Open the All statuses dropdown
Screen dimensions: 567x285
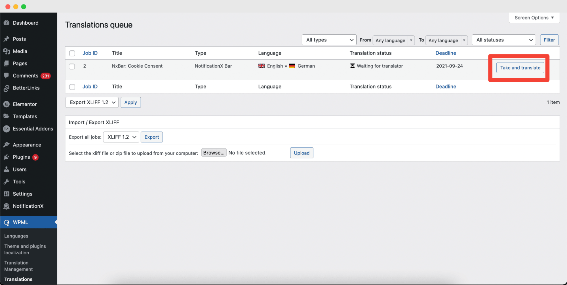tap(504, 40)
